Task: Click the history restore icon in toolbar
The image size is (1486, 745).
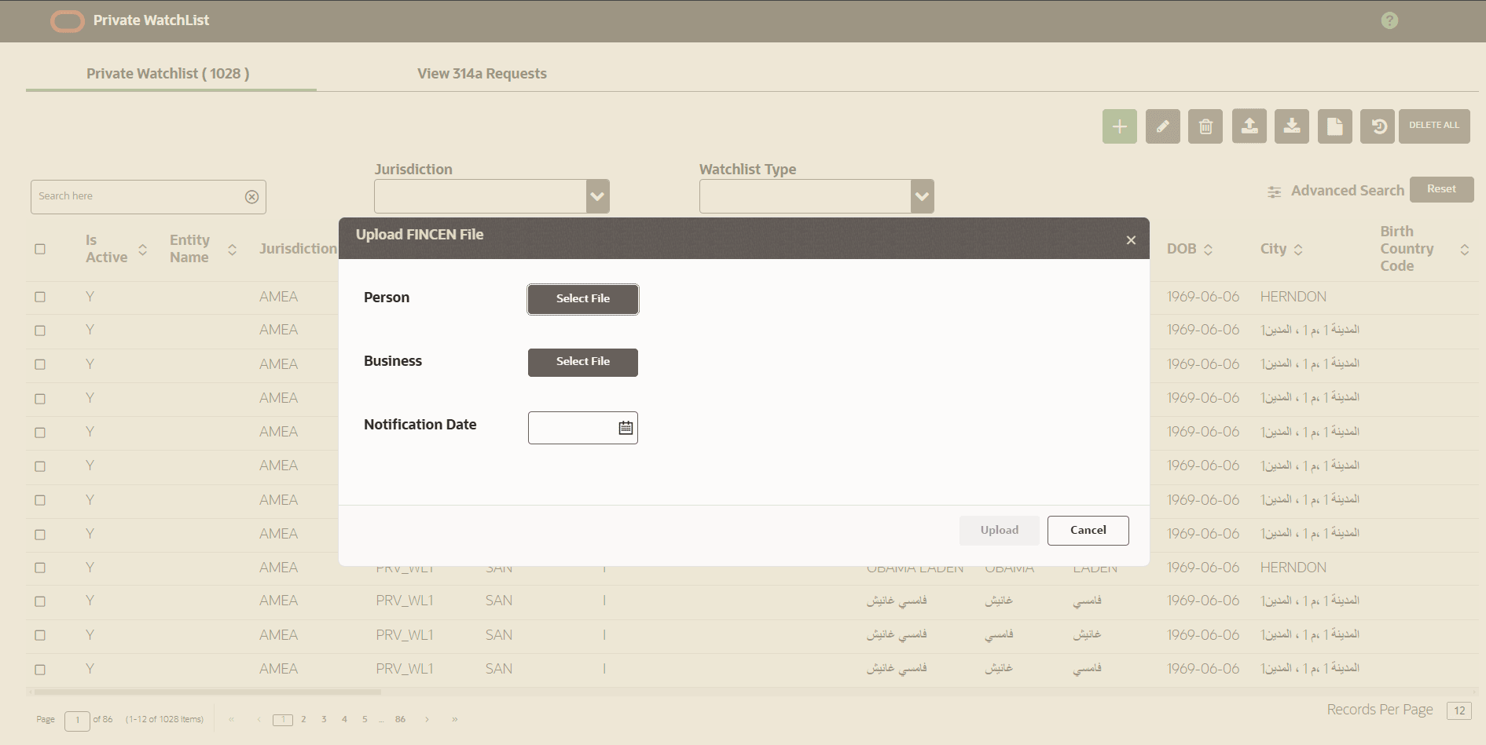Action: pyautogui.click(x=1378, y=126)
